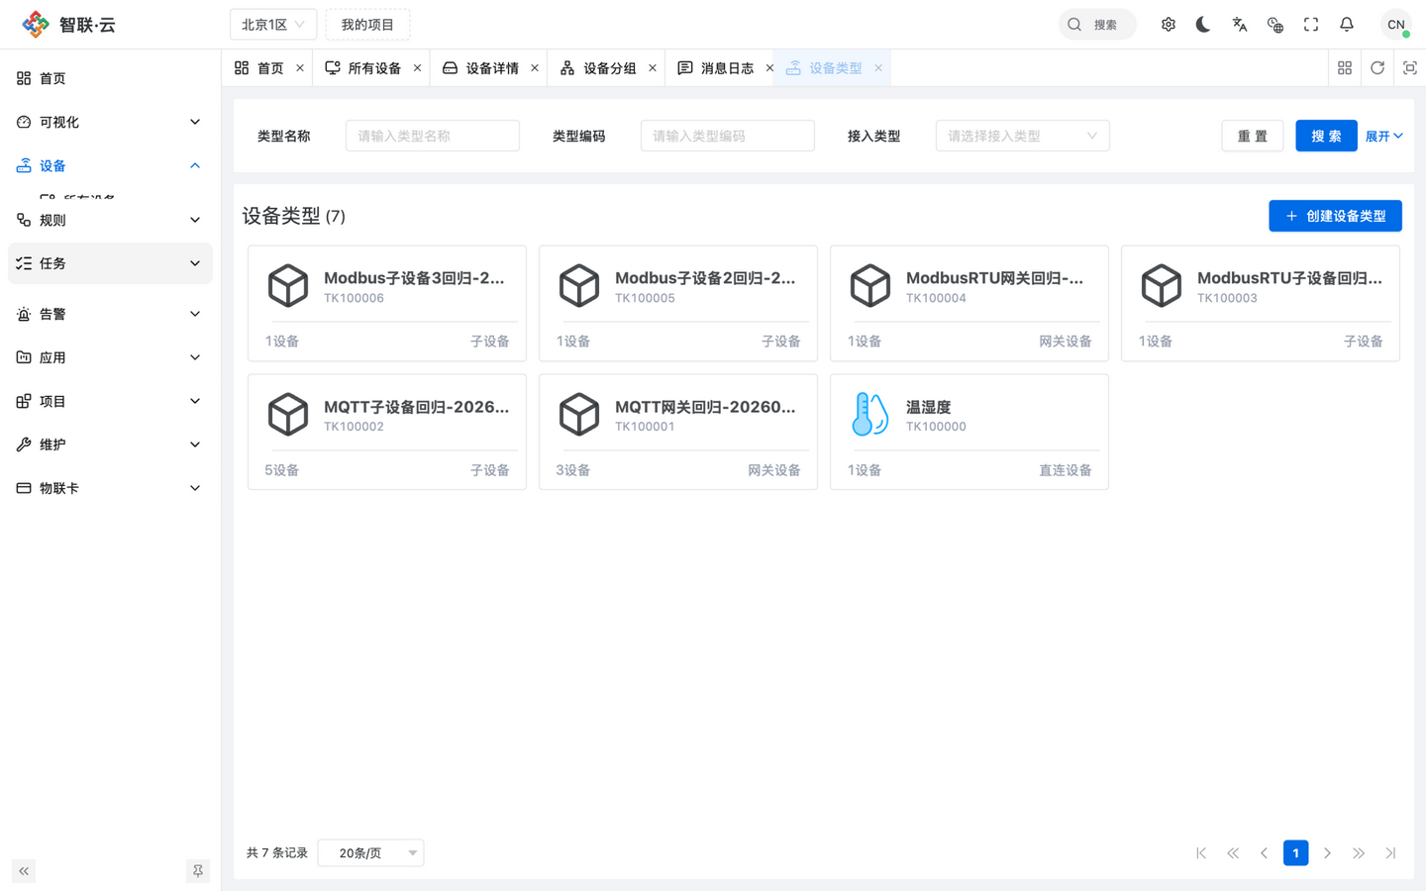Open the settings gear icon in header

1169,25
